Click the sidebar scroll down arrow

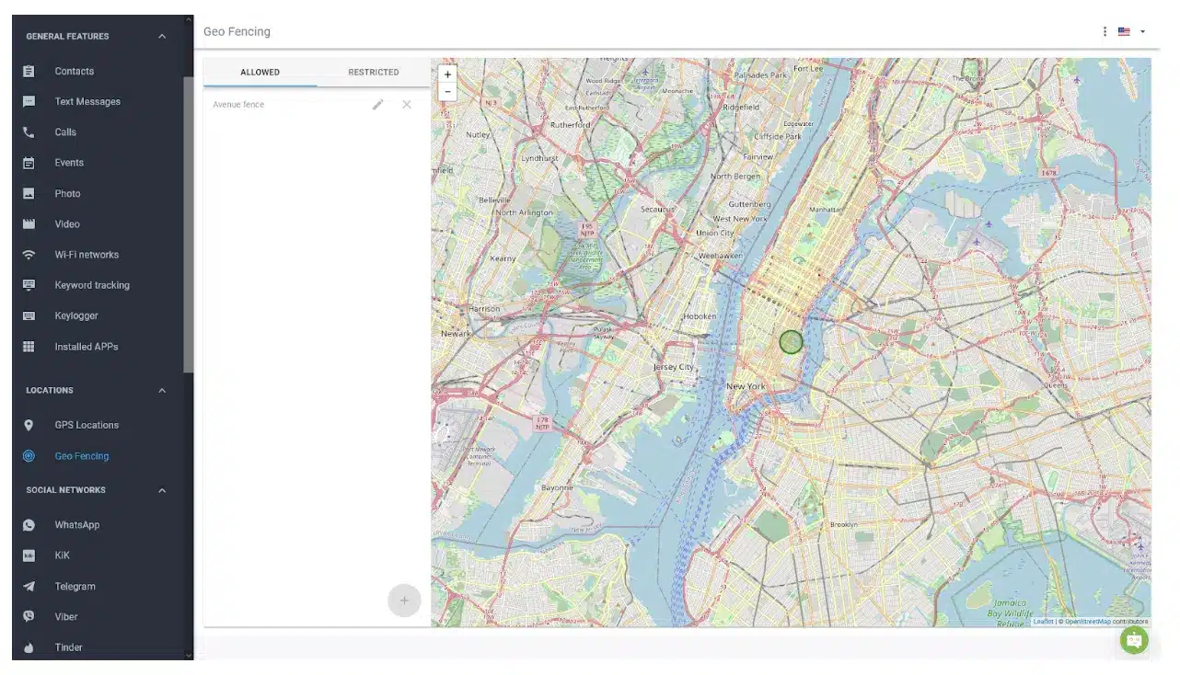(189, 655)
